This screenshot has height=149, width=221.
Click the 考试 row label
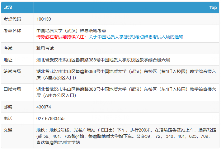pos(8,48)
